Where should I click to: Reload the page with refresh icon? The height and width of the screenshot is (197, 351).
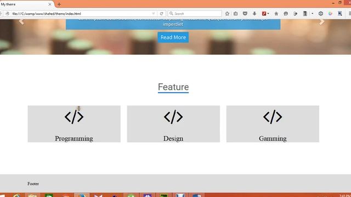161,14
